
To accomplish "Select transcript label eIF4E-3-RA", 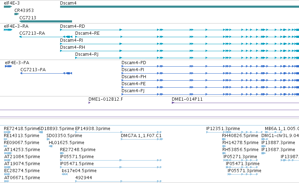I will coord(16,26).
